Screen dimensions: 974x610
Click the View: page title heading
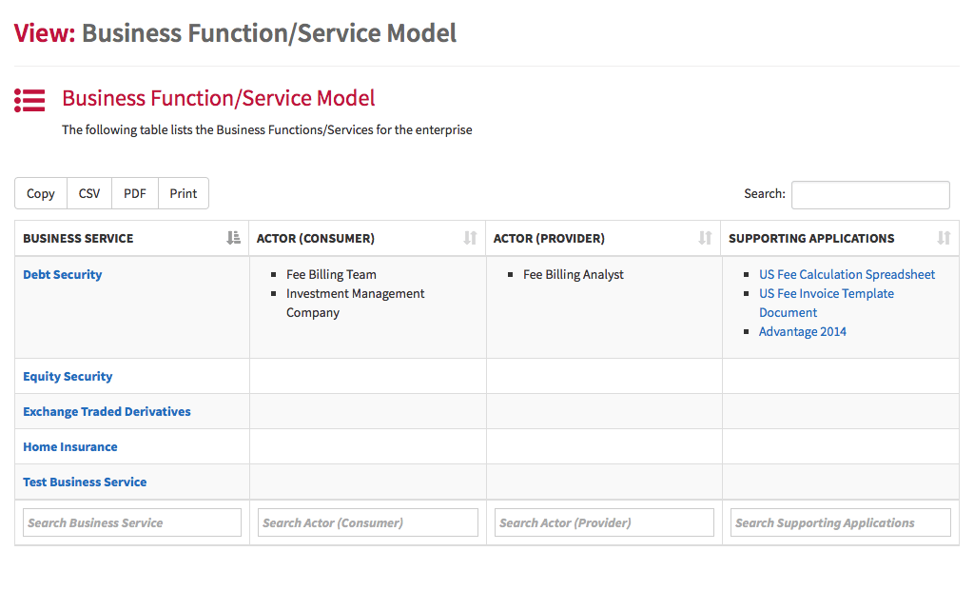pyautogui.click(x=235, y=33)
